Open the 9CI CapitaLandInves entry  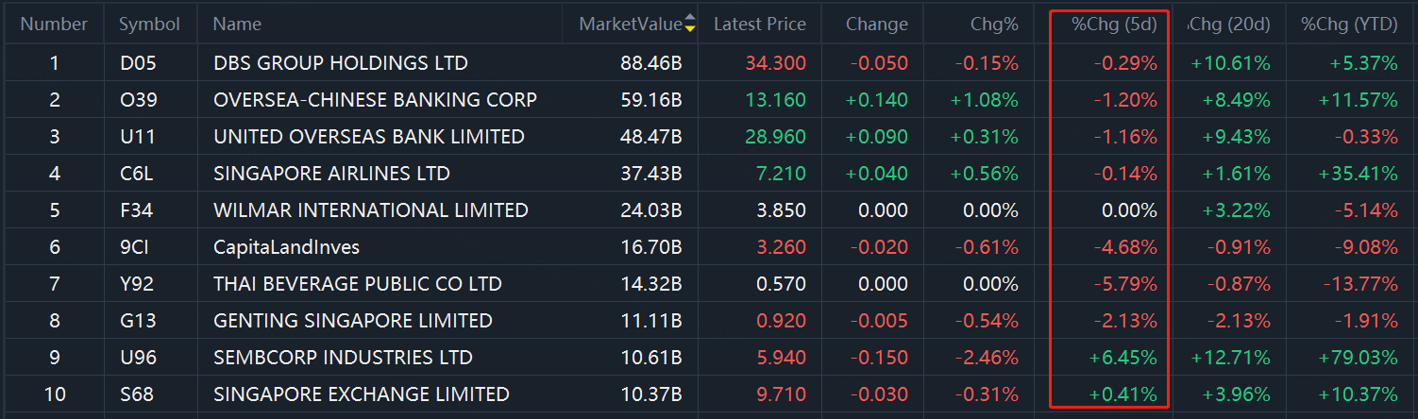[286, 247]
